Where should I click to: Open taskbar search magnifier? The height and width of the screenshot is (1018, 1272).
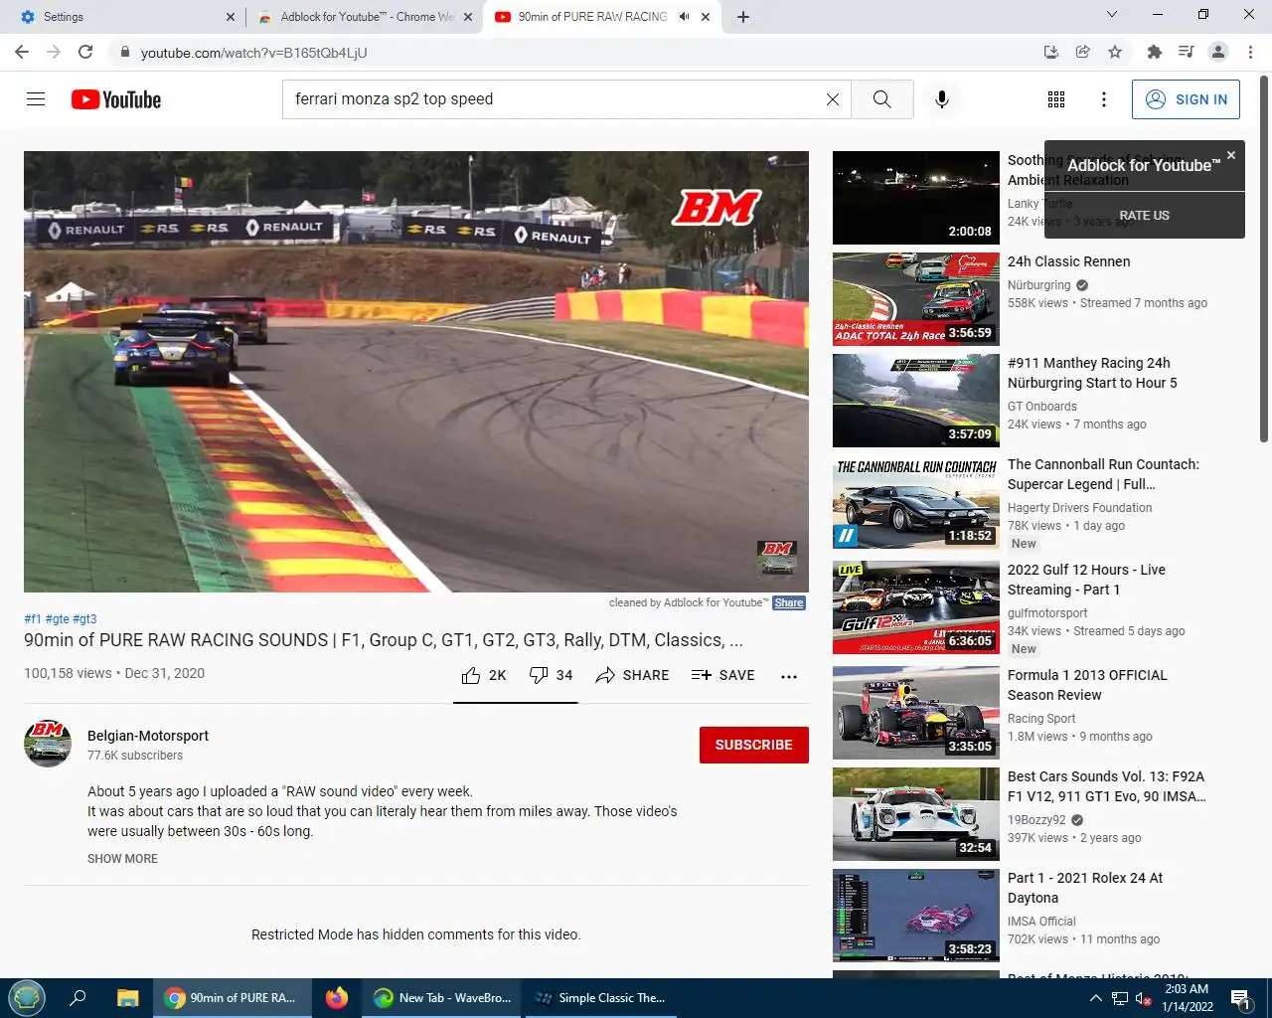[x=78, y=997]
